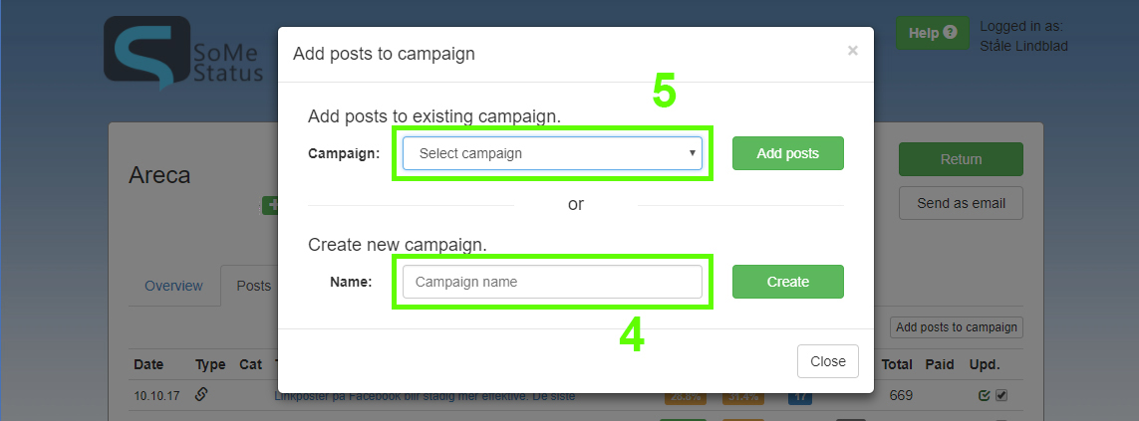Click the link type icon on 10.10.17 row
Viewport: 1139px width, 421px height.
click(201, 395)
